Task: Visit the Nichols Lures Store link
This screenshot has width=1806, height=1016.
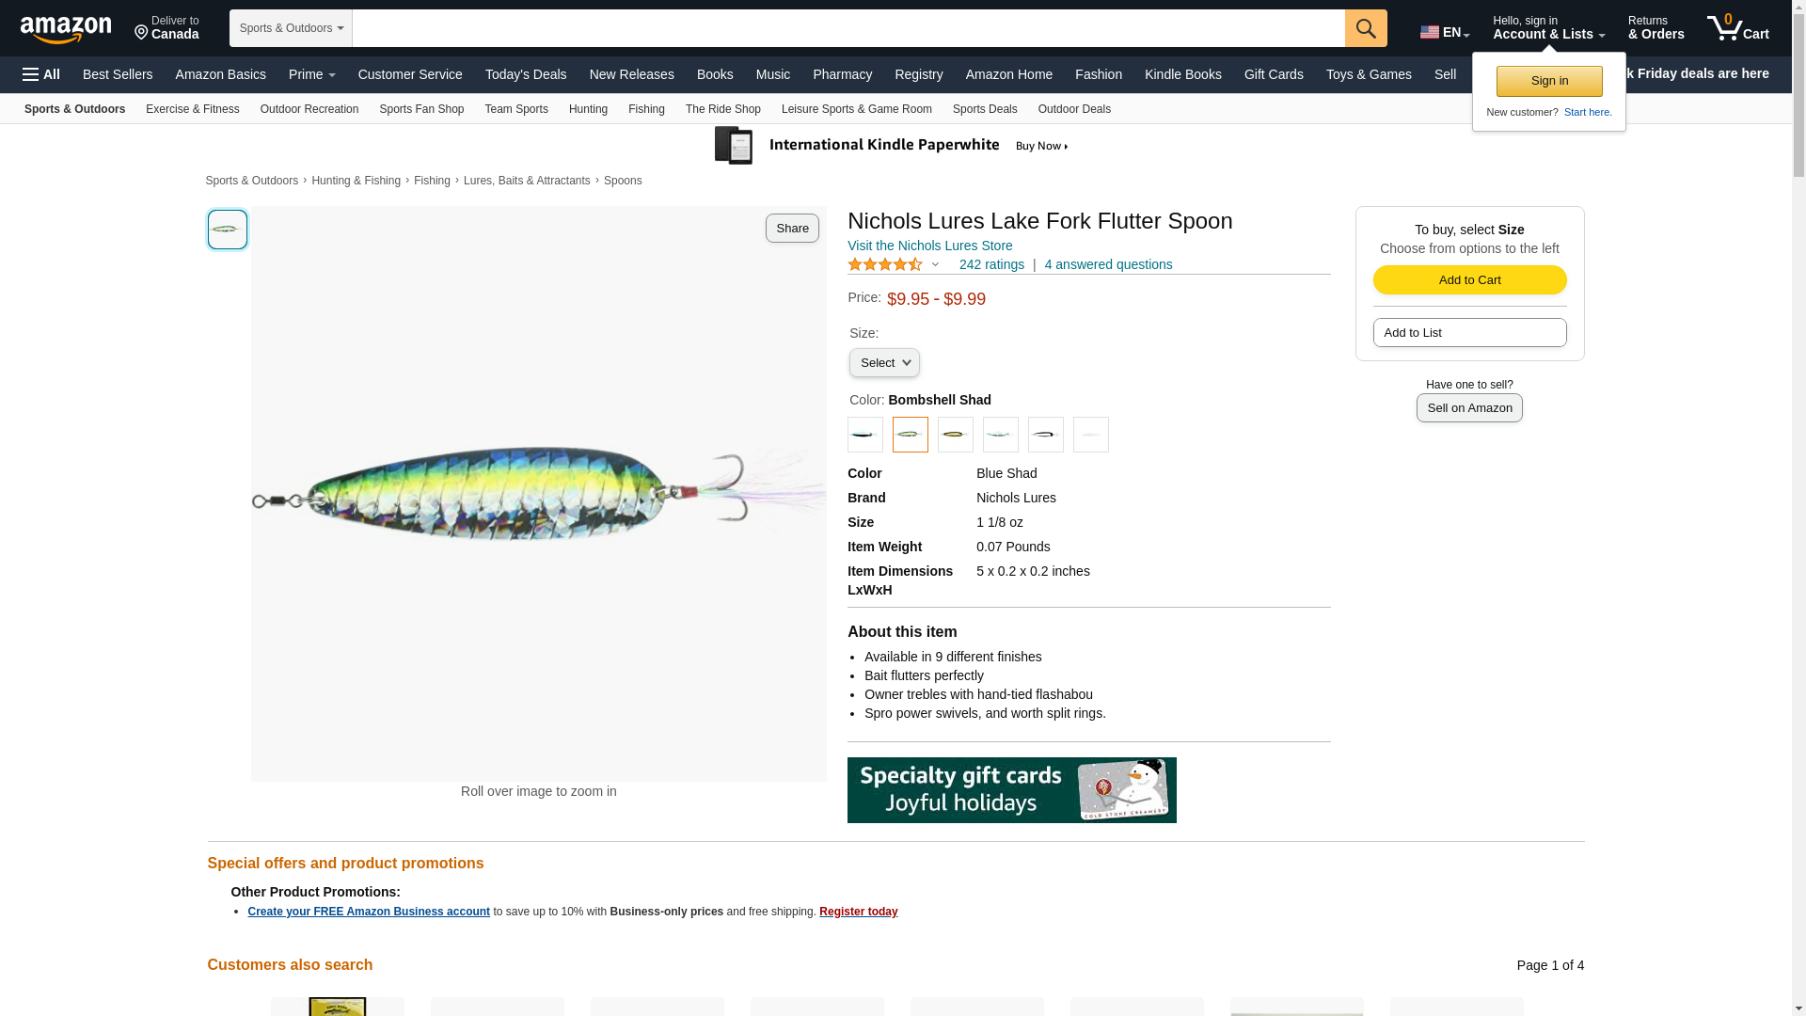Action: (x=929, y=246)
